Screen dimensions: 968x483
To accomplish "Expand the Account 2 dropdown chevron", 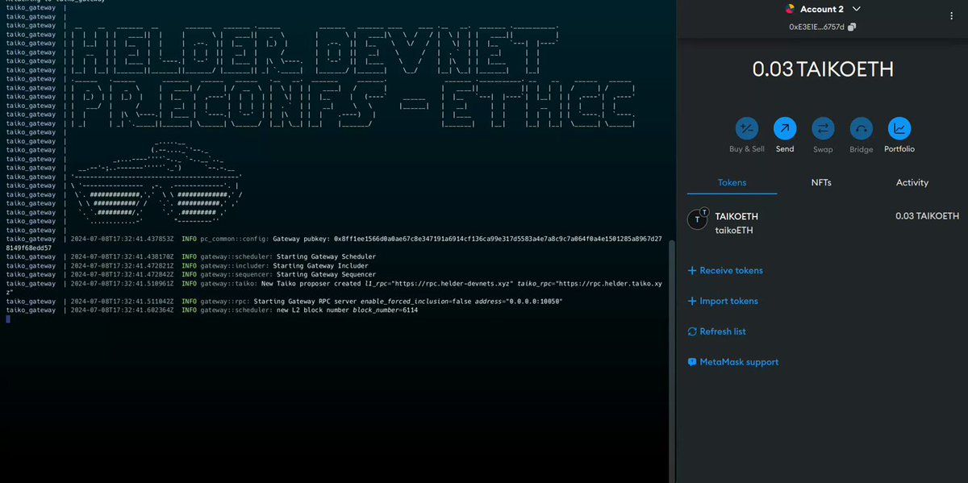I will [x=857, y=9].
